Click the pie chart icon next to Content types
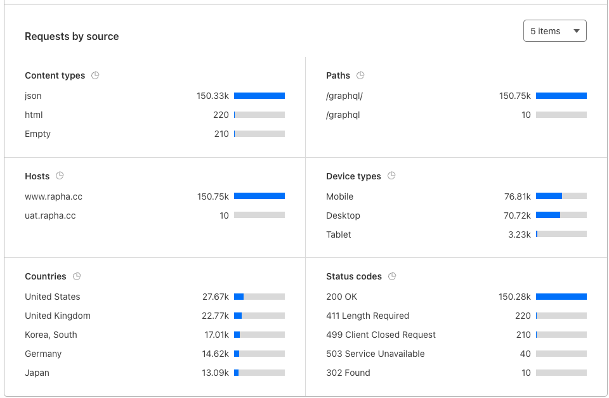 pyautogui.click(x=95, y=75)
